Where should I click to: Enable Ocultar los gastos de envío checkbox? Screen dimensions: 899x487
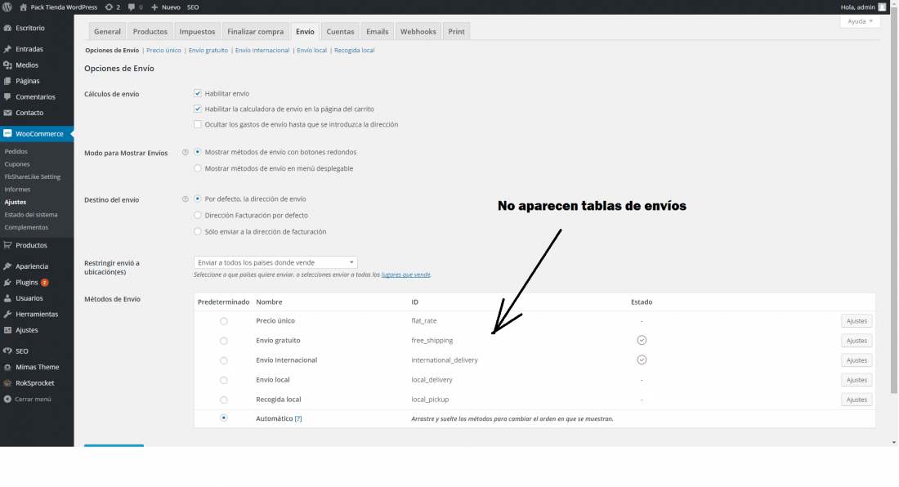tap(198, 123)
